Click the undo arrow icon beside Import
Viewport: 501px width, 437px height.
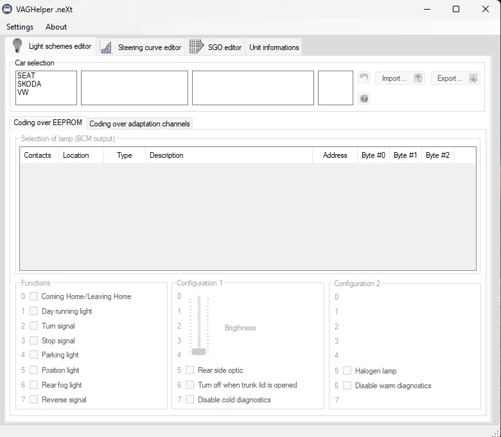[x=364, y=78]
